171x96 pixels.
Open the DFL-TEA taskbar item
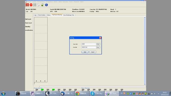coord(52,94)
